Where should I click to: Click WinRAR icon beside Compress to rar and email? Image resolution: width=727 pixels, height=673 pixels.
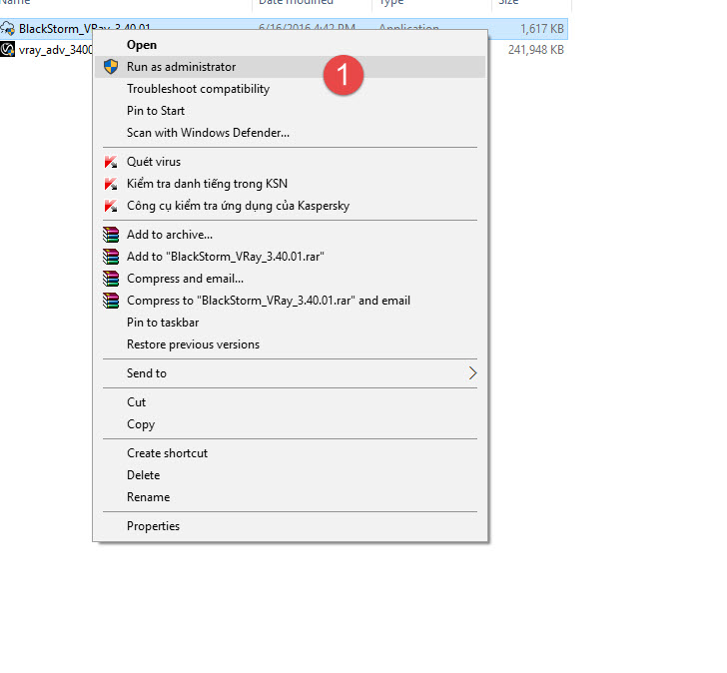pyautogui.click(x=111, y=301)
